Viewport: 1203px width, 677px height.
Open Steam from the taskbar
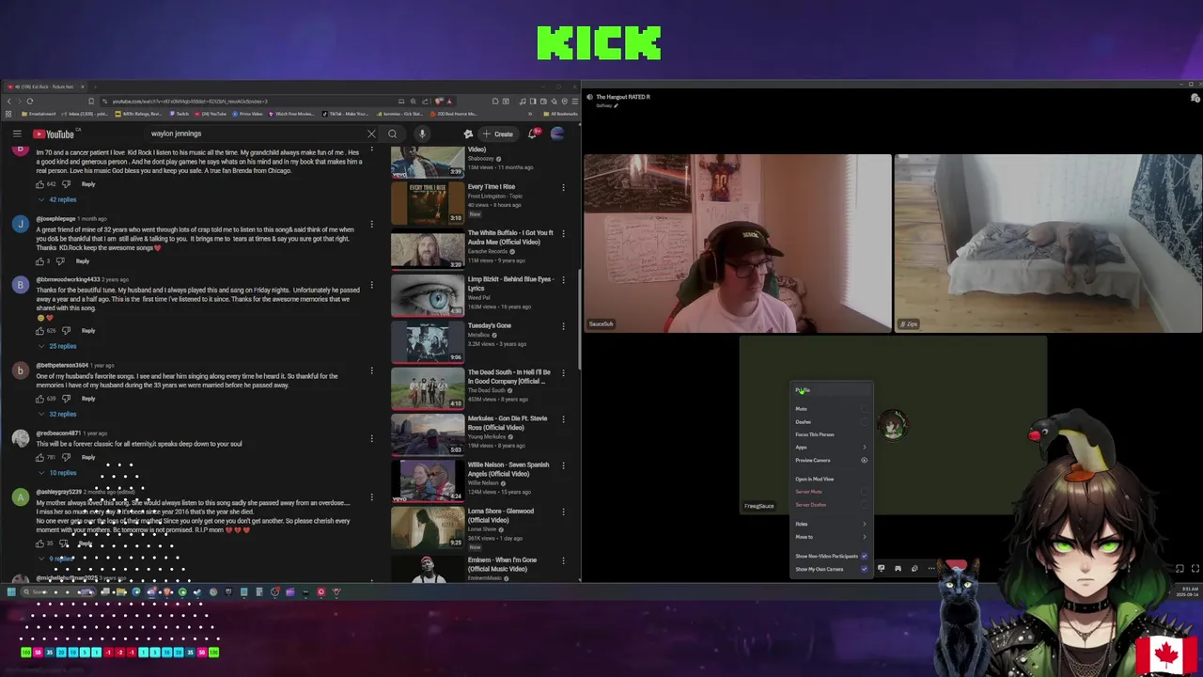click(x=197, y=592)
